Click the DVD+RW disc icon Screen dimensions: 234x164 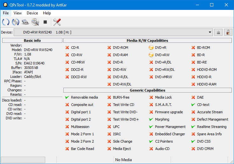coord(151,55)
